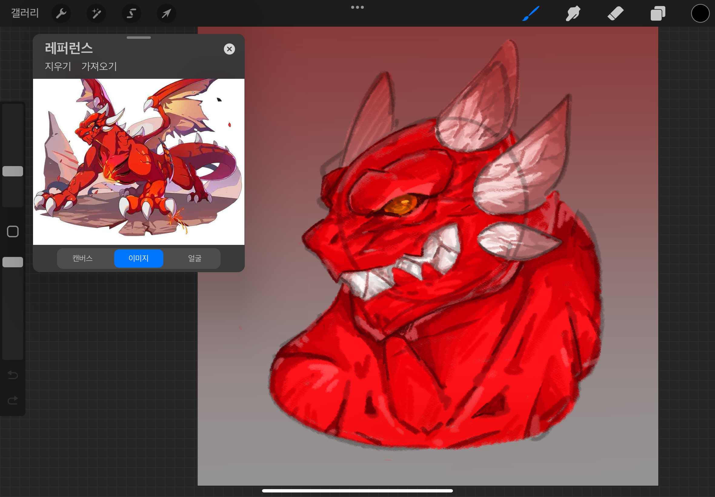Switch reference to 캔버스 tab
Image resolution: width=715 pixels, height=497 pixels.
pyautogui.click(x=82, y=258)
